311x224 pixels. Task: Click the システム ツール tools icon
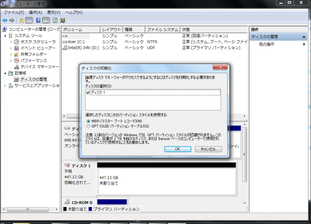(x=11, y=35)
